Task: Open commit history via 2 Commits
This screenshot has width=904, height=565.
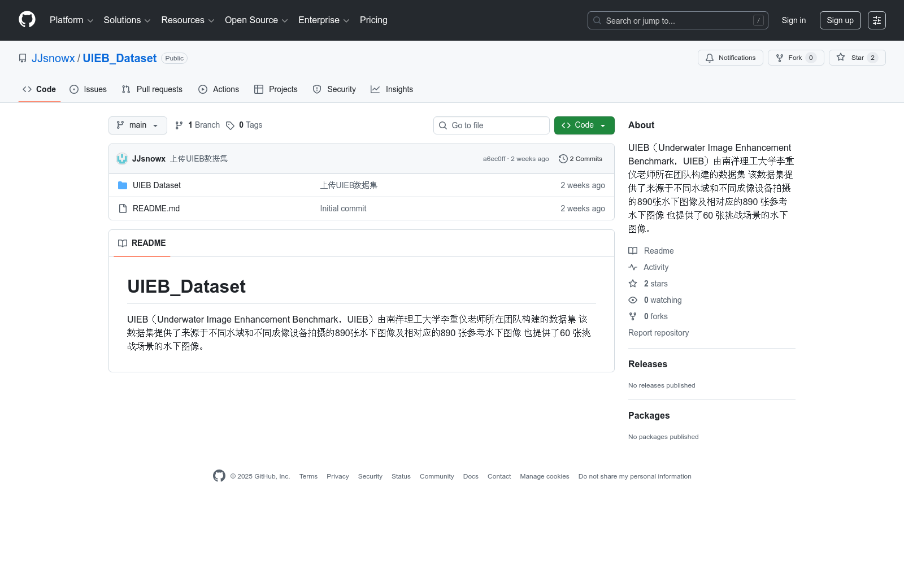Action: pyautogui.click(x=580, y=159)
